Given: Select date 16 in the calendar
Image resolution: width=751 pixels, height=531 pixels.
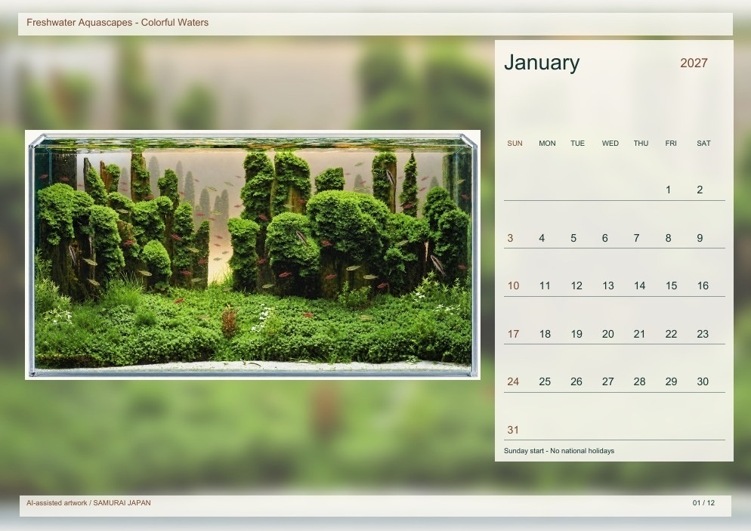Looking at the screenshot, I should pyautogui.click(x=703, y=286).
